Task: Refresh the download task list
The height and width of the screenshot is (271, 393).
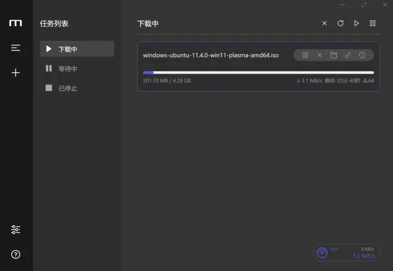Action: pyautogui.click(x=341, y=23)
